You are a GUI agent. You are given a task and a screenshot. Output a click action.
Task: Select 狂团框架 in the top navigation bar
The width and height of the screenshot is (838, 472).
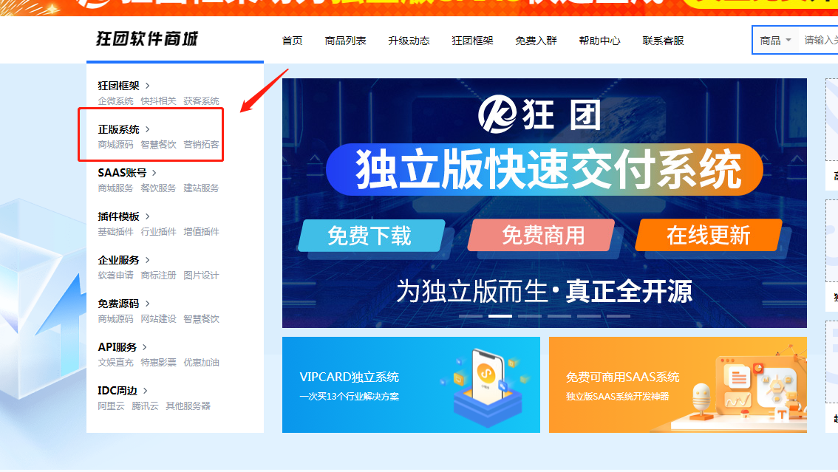[x=472, y=41]
